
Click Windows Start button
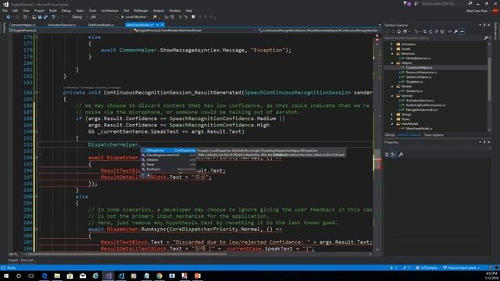pos(6,276)
